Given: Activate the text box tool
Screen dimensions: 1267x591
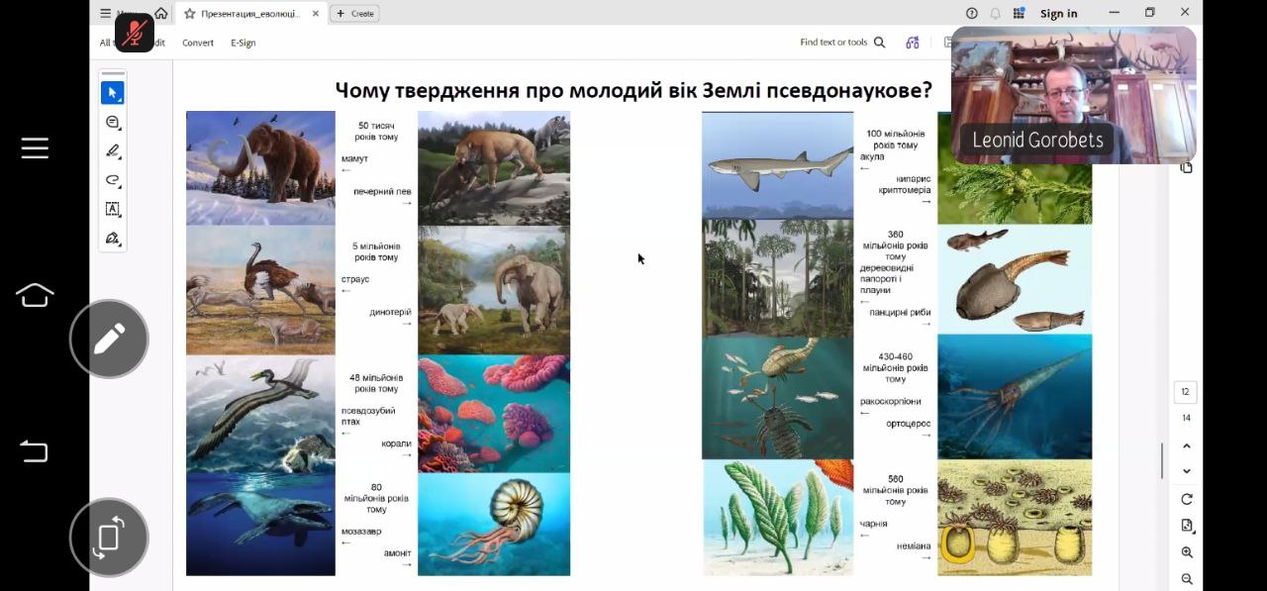Looking at the screenshot, I should (x=112, y=209).
